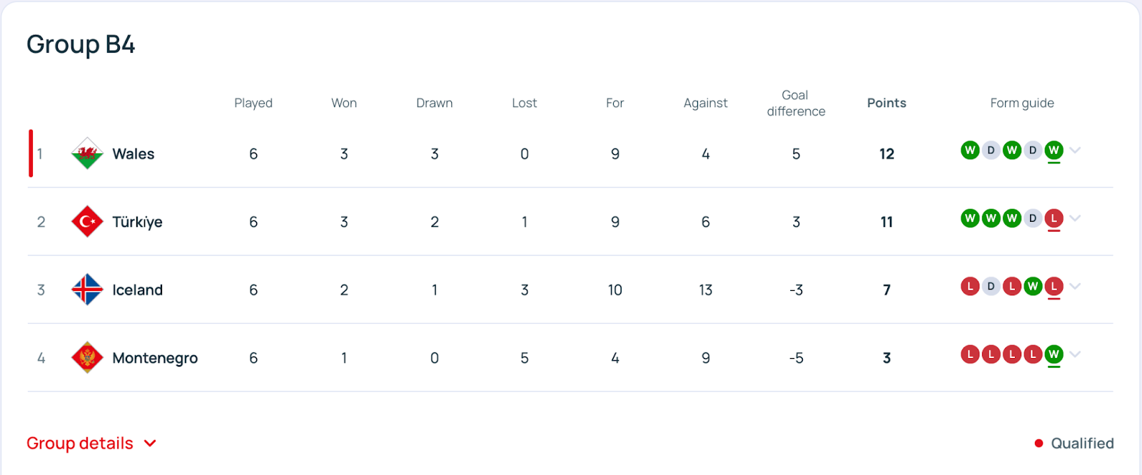Open the Montenegro team link
This screenshot has width=1142, height=475.
click(x=155, y=358)
